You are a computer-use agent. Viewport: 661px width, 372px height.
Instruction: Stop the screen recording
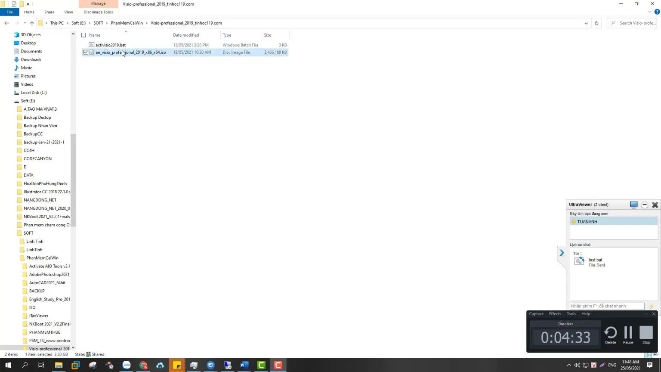[646, 335]
